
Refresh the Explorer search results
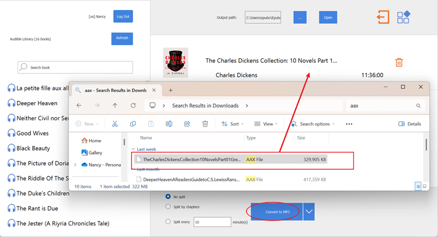click(x=133, y=106)
